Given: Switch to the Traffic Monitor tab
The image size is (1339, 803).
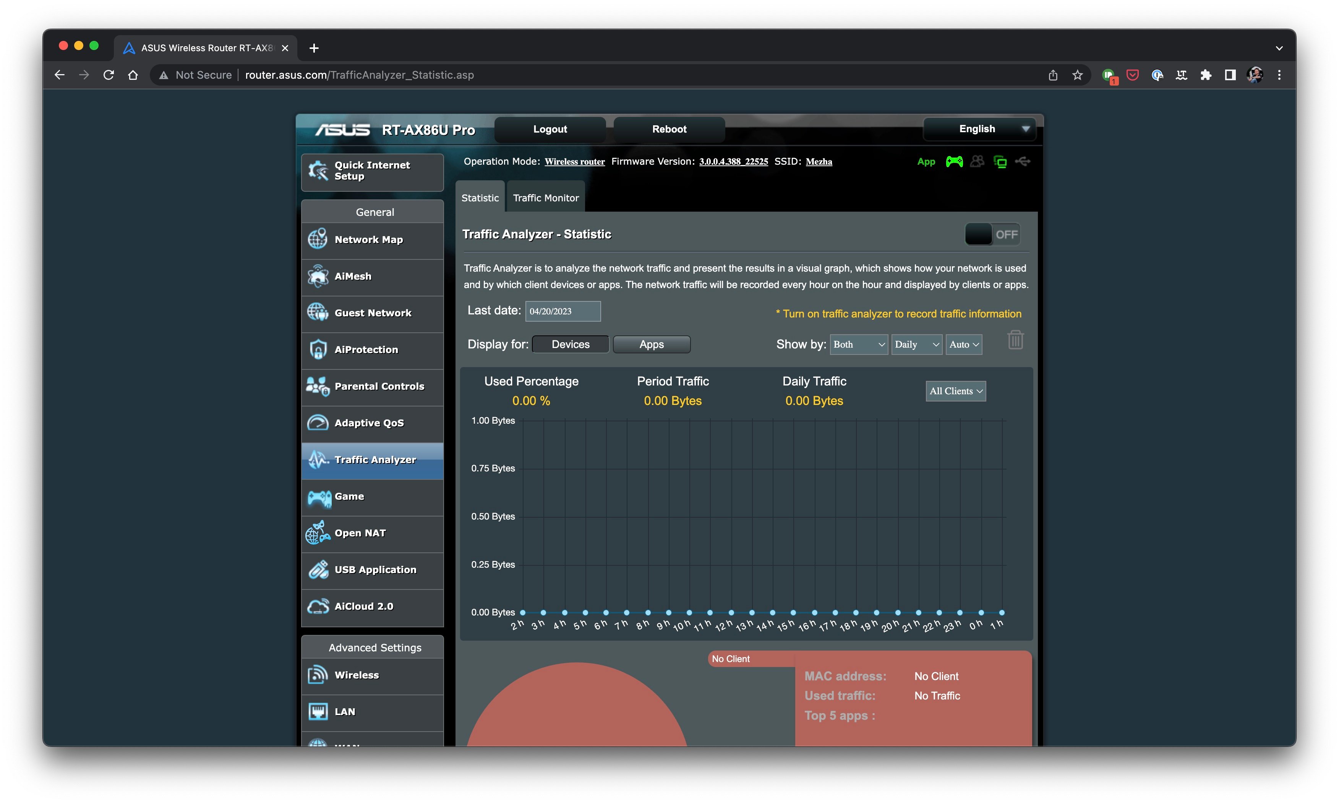Looking at the screenshot, I should coord(546,198).
